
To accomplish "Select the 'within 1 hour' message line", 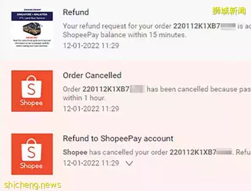I will coord(84,98).
